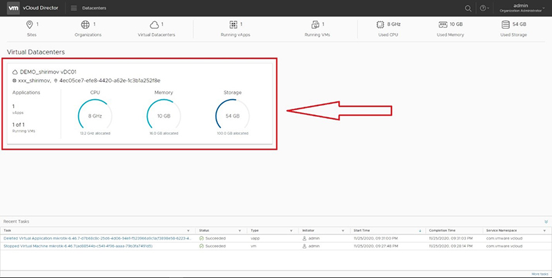Click the Running VMs icon
The width and height of the screenshot is (552, 278).
[x=315, y=25]
